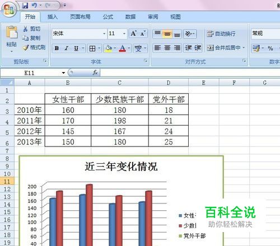Save the workbook from quick access toolbar

(x=25, y=6)
